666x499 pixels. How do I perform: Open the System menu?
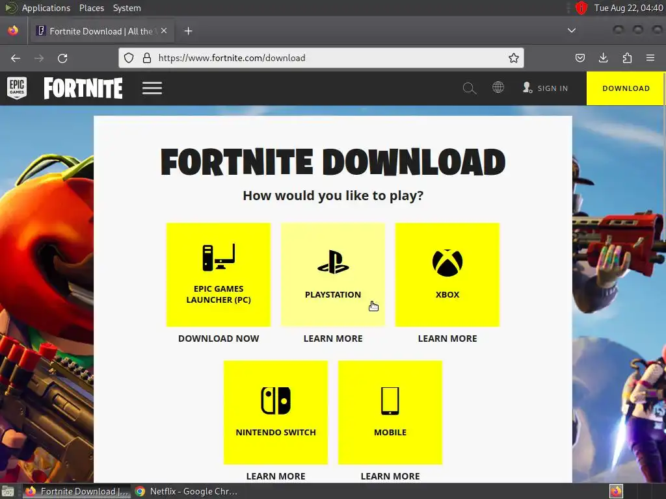[x=127, y=8]
